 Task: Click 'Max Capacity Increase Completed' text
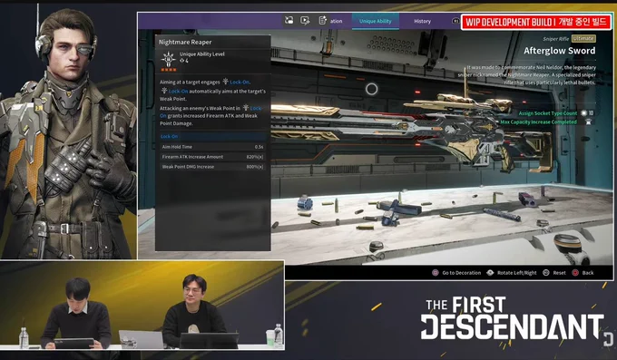click(538, 122)
